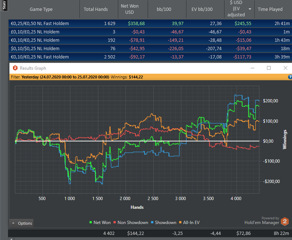Select the €0,25/€0,50 NL Fast Holdem row
Image resolution: width=292 pixels, height=240 pixels.
pos(42,23)
